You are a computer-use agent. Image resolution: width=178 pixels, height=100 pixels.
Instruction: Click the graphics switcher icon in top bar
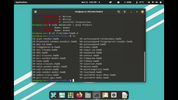110,2
